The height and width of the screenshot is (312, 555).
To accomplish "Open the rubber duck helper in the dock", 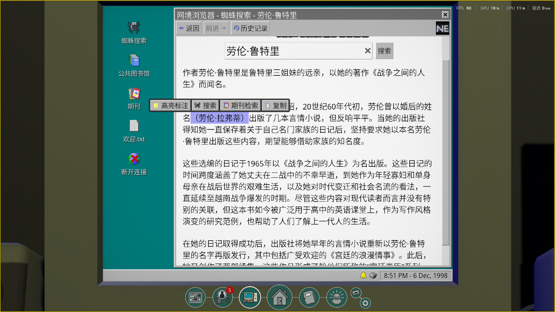I will pyautogui.click(x=336, y=297).
